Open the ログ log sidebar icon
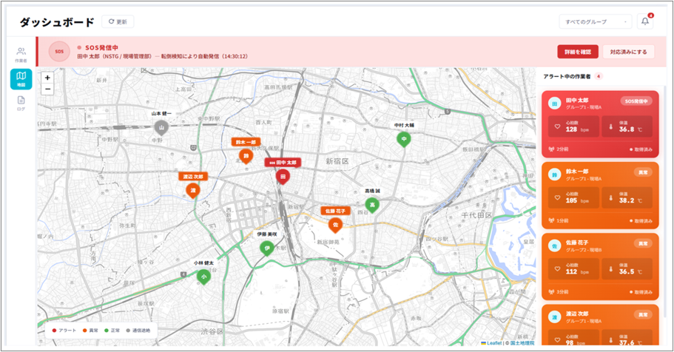Screen dimensions: 674x352 21,103
